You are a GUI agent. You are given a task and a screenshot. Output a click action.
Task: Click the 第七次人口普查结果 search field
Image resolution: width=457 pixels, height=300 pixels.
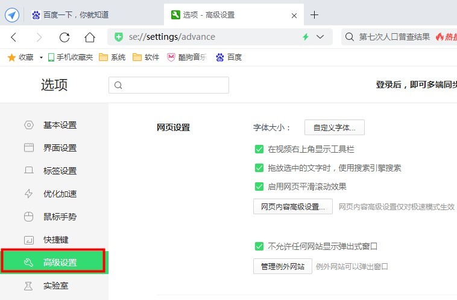[394, 37]
